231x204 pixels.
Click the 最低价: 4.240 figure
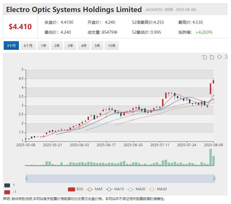coord(58,32)
